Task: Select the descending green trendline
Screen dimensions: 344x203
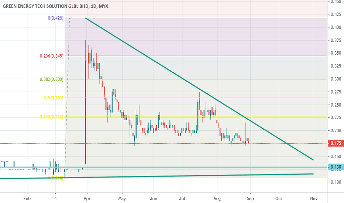Action: coord(200,89)
